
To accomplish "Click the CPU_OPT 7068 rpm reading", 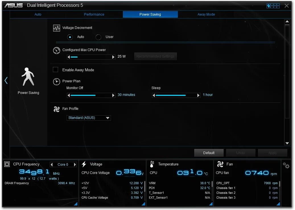I will pyautogui.click(x=271, y=183).
